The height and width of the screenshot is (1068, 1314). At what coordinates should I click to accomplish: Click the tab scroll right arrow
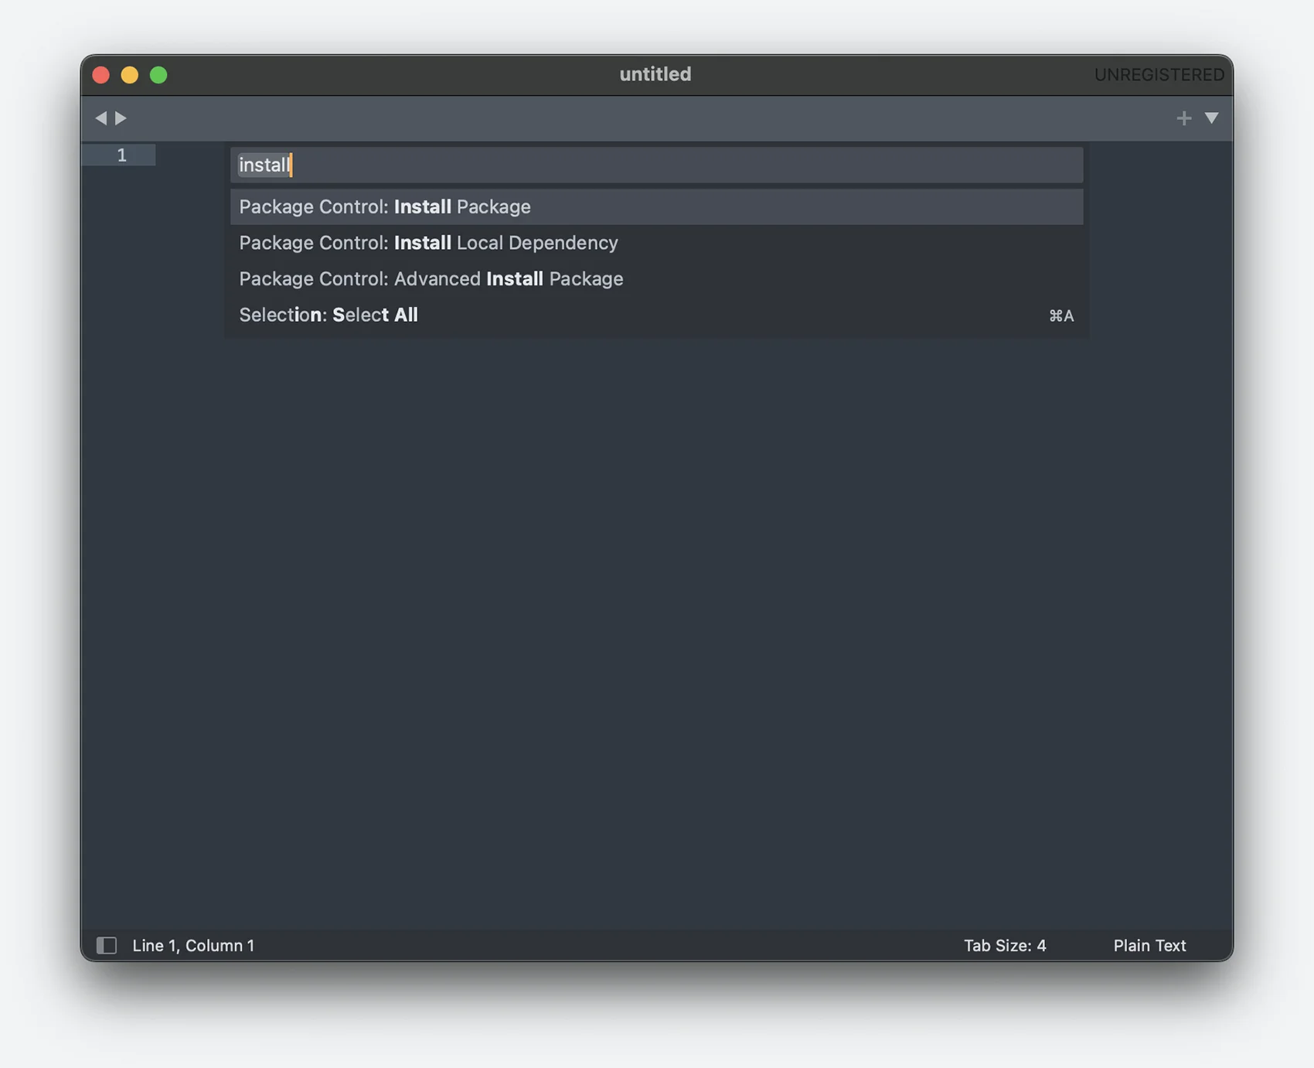tap(121, 118)
